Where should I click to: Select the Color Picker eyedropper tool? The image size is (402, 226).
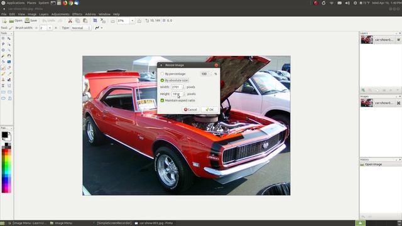[9, 74]
